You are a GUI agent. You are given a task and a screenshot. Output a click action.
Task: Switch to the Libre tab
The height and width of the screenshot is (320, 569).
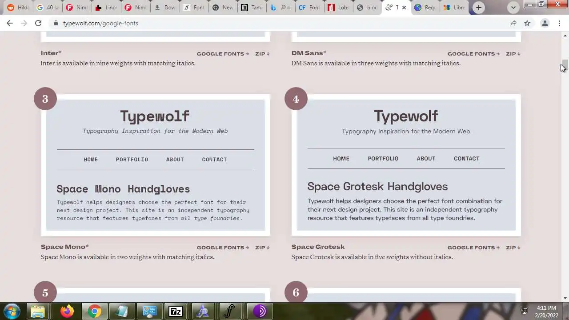[x=454, y=8]
